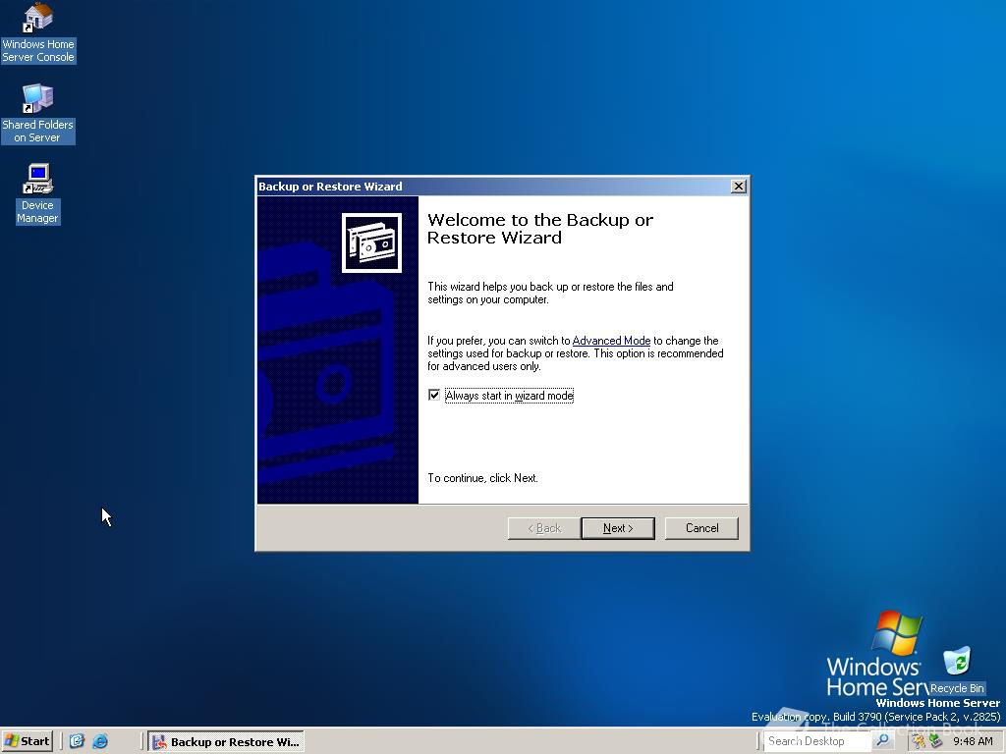This screenshot has height=754, width=1006.
Task: Click the Show Desktop quick launch icon
Action: 77,741
